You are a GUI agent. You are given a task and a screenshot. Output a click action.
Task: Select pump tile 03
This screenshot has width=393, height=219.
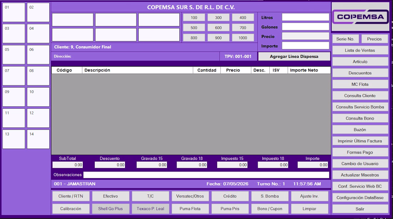pyautogui.click(x=14, y=34)
